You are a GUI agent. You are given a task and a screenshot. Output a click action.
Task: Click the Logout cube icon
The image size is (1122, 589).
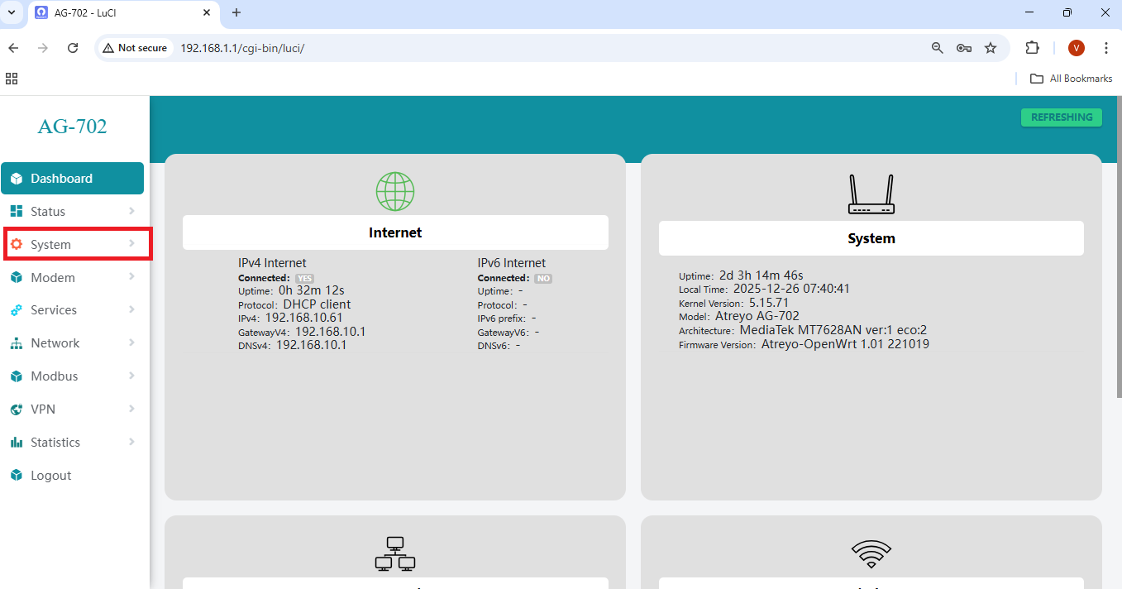coord(16,476)
